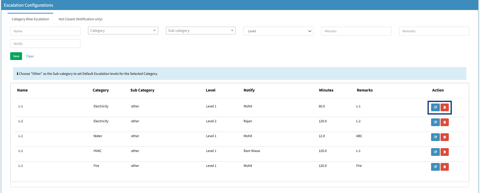The width and height of the screenshot is (480, 193).
Task: Expand the Level select box
Action: tap(279, 31)
